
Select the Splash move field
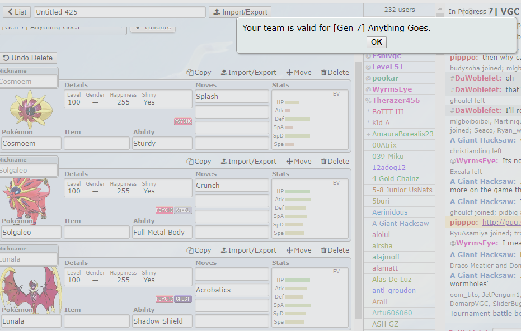[232, 97]
